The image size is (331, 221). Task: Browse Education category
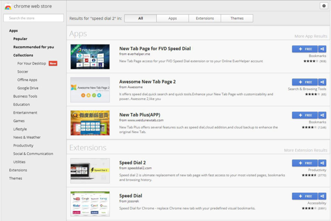(22, 105)
